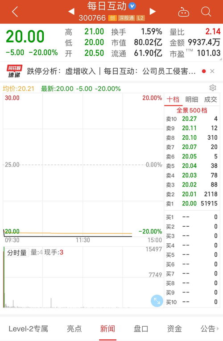This screenshot has height=341, width=223.
Task: Expand chart to fullscreen with blue button
Action: pyautogui.click(x=157, y=301)
